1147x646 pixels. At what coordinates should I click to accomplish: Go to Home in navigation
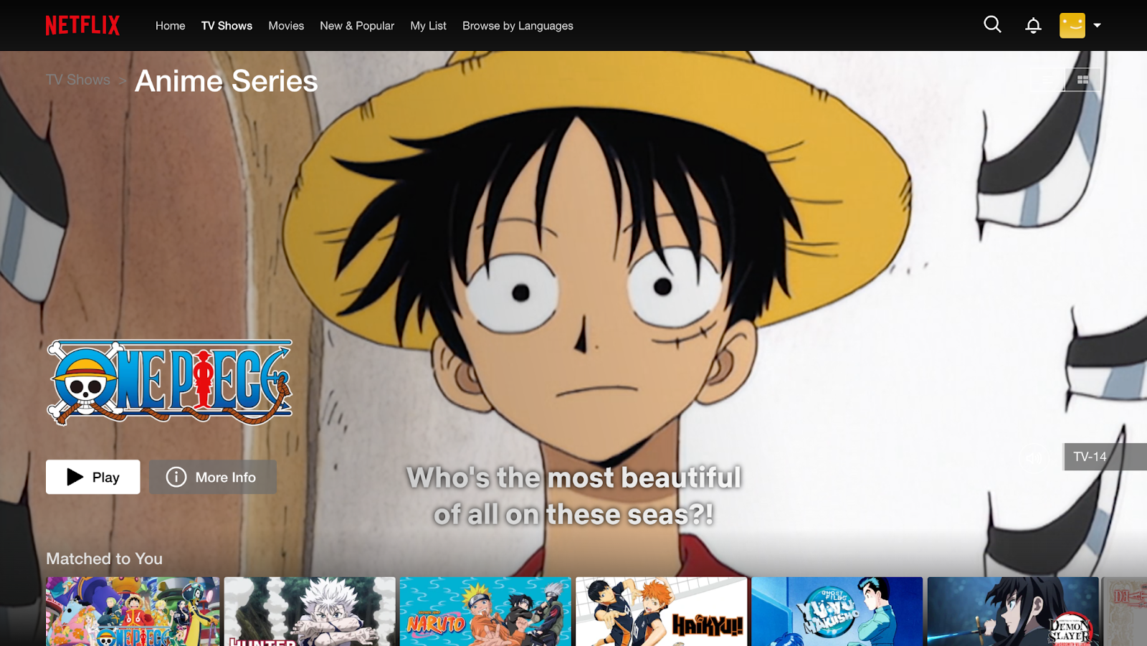(x=170, y=26)
